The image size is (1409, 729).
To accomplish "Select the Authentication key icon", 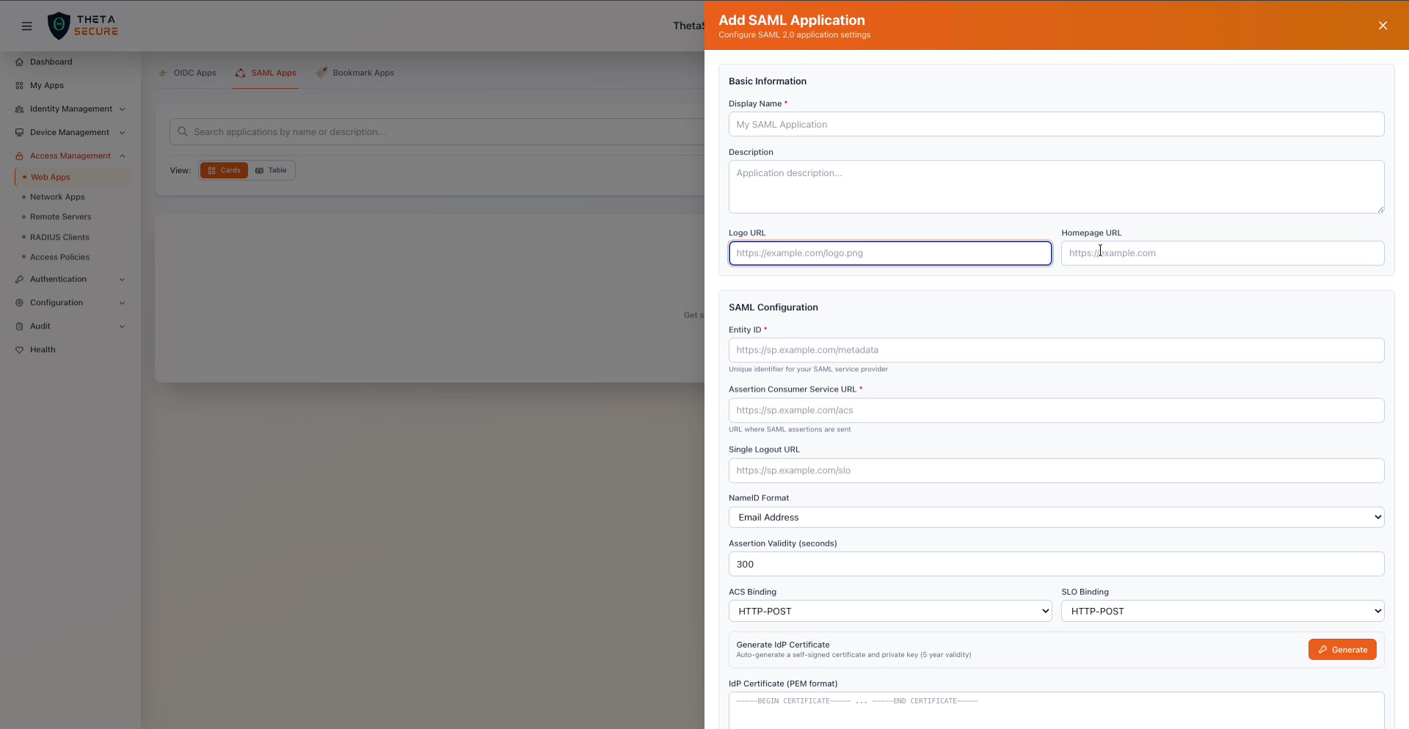I will [x=20, y=279].
